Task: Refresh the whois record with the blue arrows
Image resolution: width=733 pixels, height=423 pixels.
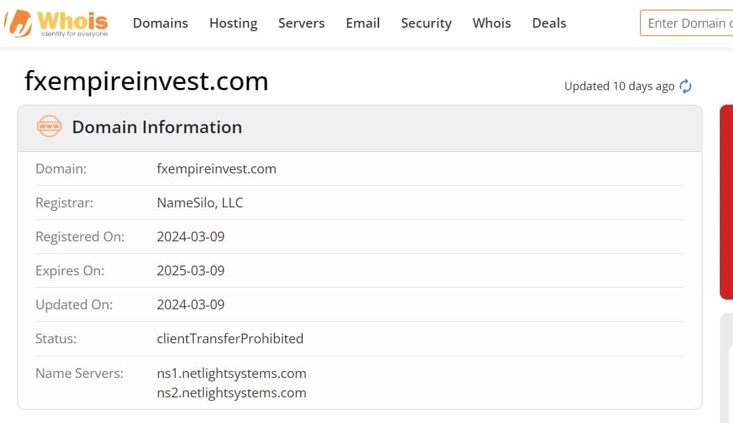Action: (x=685, y=87)
